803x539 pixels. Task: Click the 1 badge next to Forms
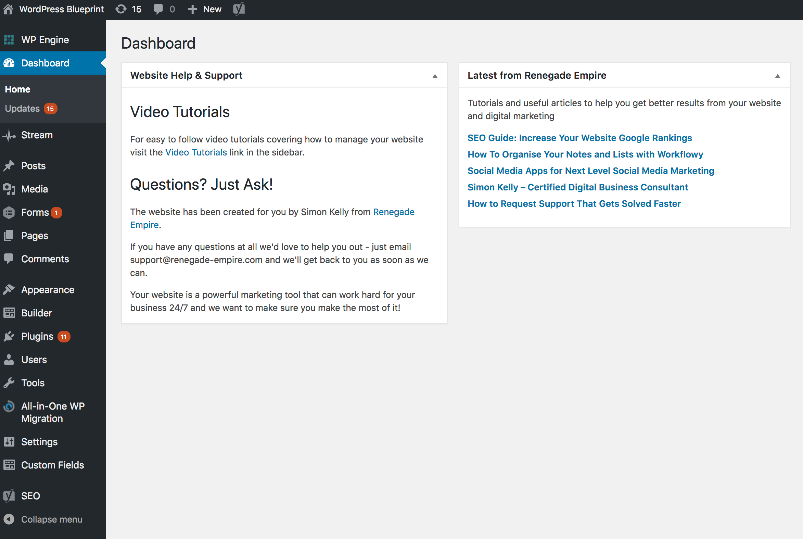(x=56, y=213)
